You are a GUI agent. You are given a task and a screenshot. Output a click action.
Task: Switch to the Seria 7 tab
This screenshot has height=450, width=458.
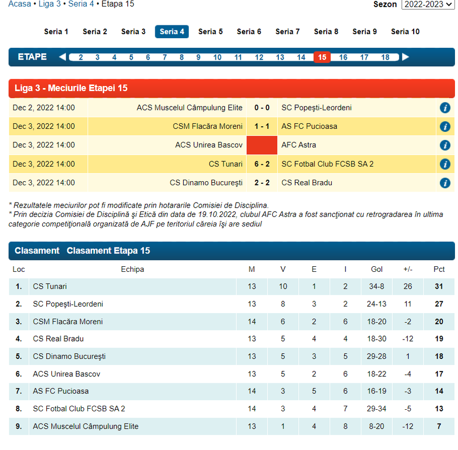click(288, 32)
